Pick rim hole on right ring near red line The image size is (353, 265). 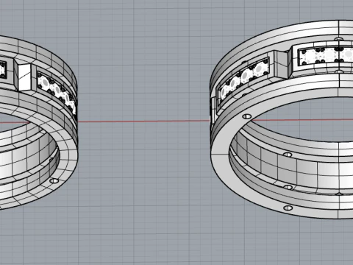(x=247, y=116)
